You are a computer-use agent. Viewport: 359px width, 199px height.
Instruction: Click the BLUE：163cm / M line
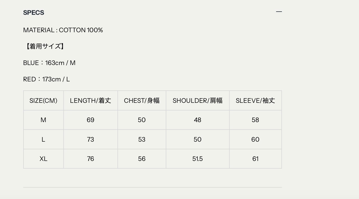tap(49, 63)
